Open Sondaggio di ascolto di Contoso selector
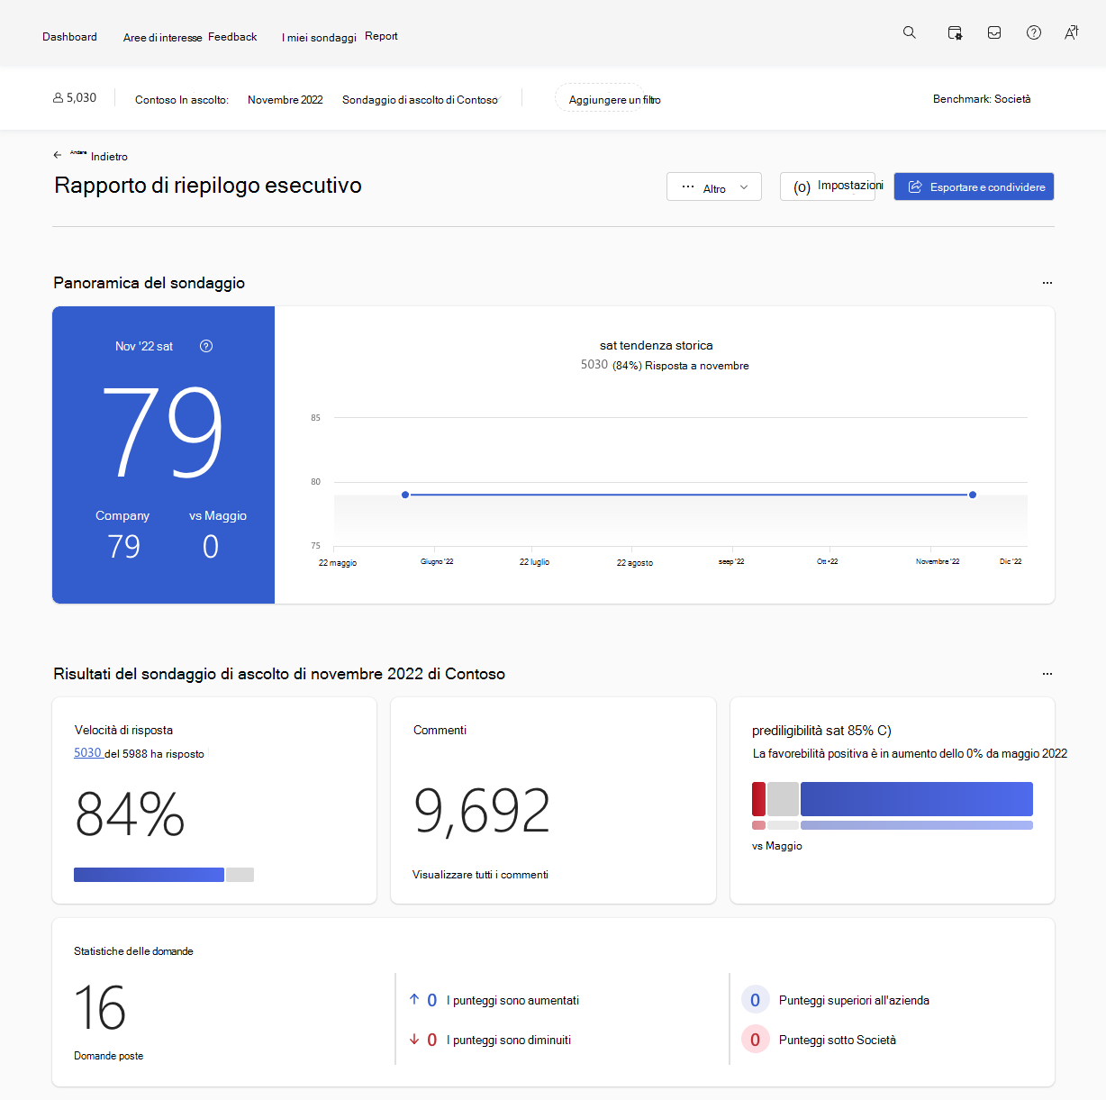 click(420, 100)
